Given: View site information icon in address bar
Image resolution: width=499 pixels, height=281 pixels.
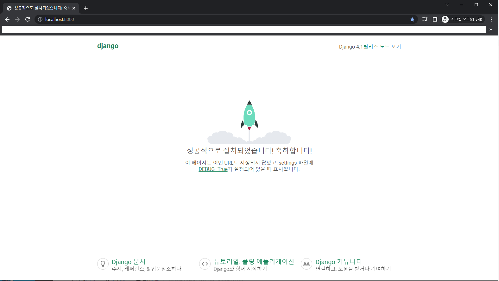Looking at the screenshot, I should pos(40,19).
